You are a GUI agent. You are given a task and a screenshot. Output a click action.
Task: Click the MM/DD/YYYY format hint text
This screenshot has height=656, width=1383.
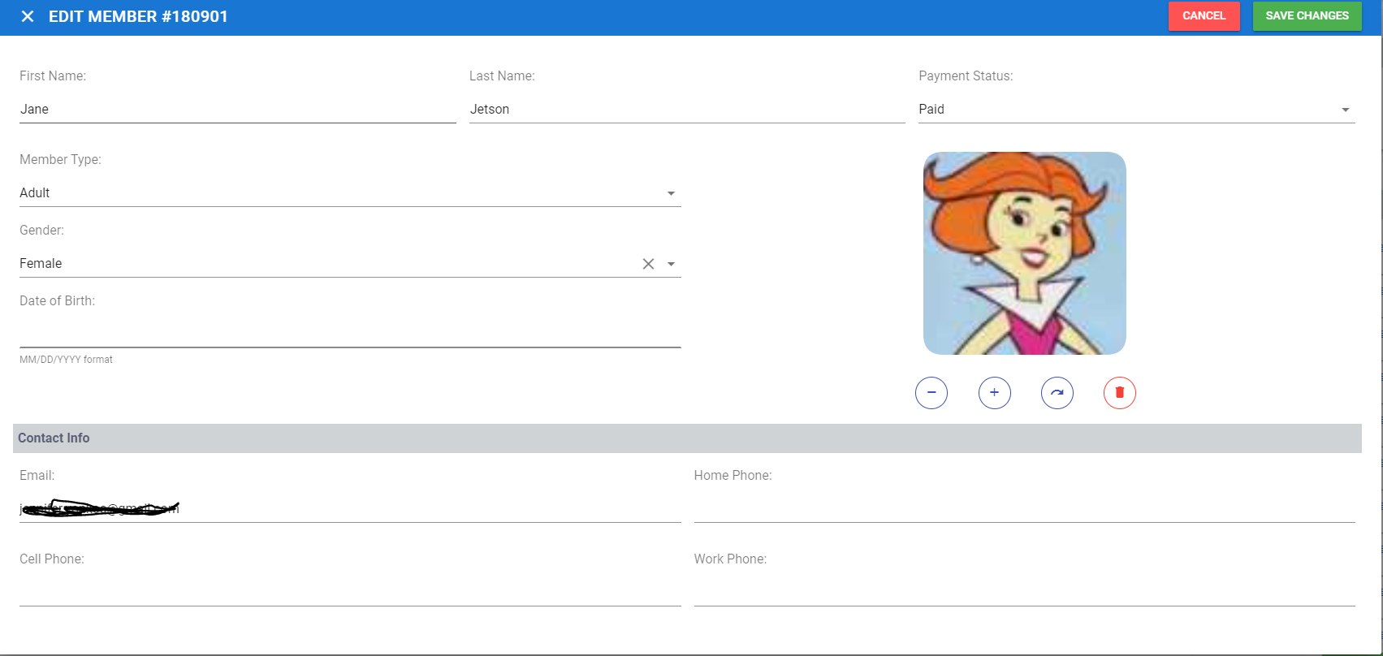click(66, 359)
